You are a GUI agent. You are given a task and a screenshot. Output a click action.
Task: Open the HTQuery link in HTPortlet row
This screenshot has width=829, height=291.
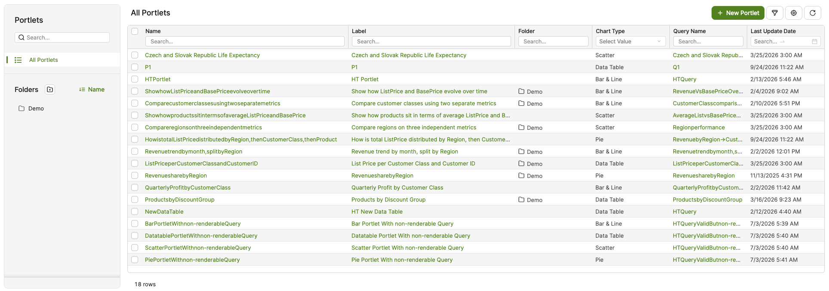point(684,79)
